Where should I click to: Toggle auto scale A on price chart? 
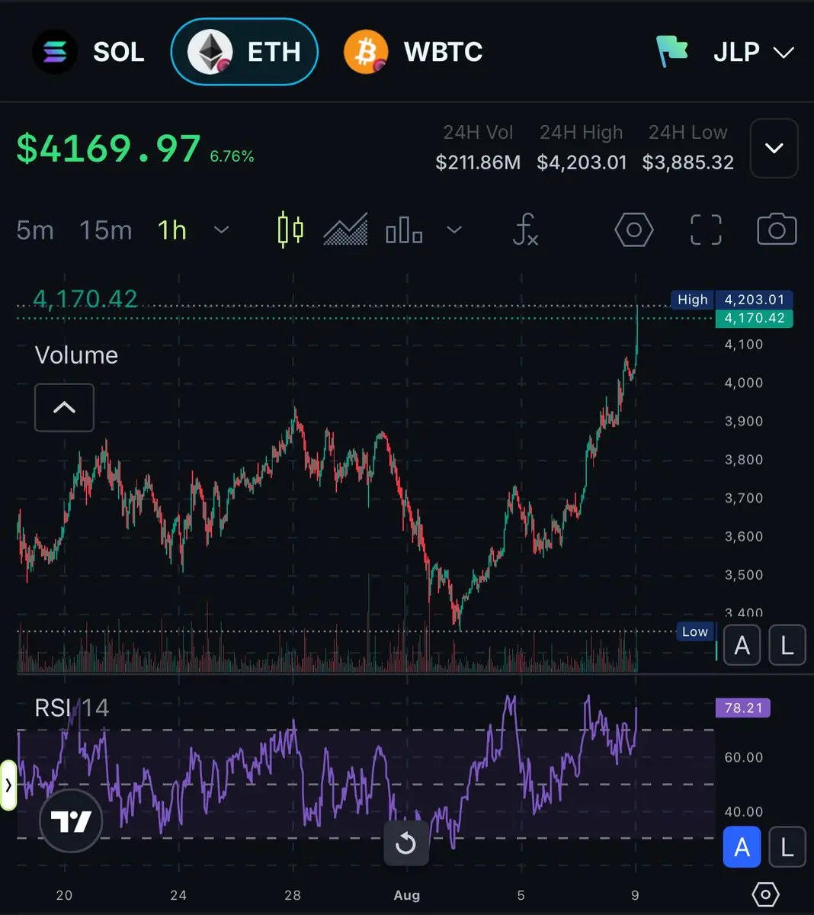click(742, 646)
